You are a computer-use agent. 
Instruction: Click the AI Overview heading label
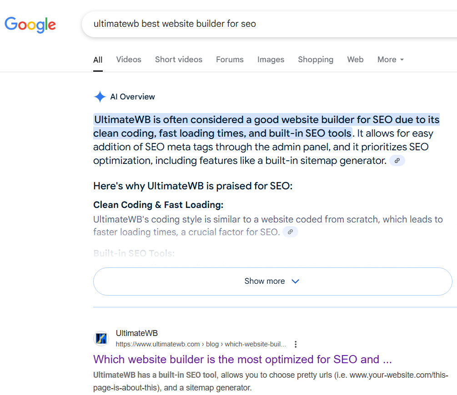[132, 97]
